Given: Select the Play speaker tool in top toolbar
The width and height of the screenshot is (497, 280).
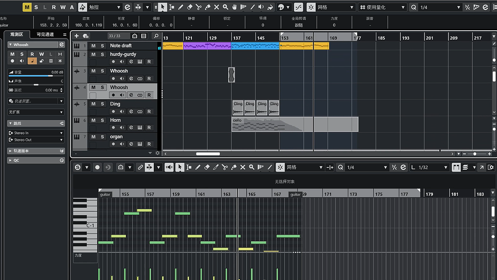Looking at the screenshot, I should click(x=261, y=7).
